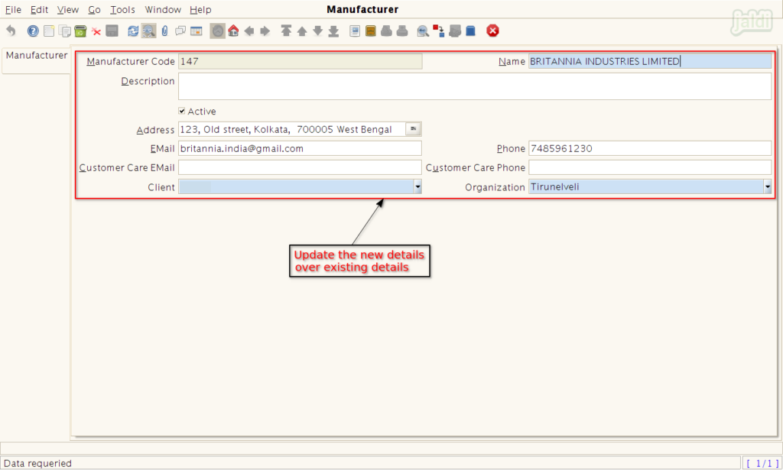Viewport: 783px width, 470px height.
Task: Open the Window menu
Action: click(x=163, y=9)
